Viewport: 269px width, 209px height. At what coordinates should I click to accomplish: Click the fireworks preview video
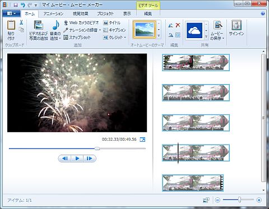[x=77, y=93]
